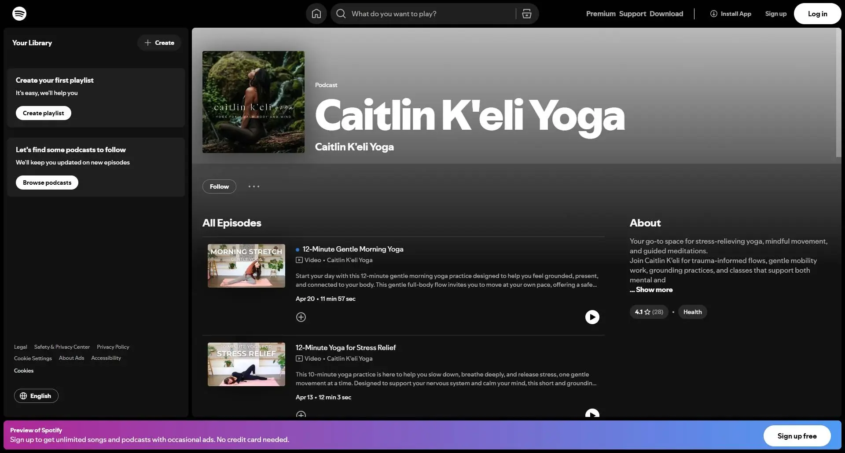Click the Video icon under Yoga for Stress Relief
Screen dimensions: 845x453
tap(299, 358)
